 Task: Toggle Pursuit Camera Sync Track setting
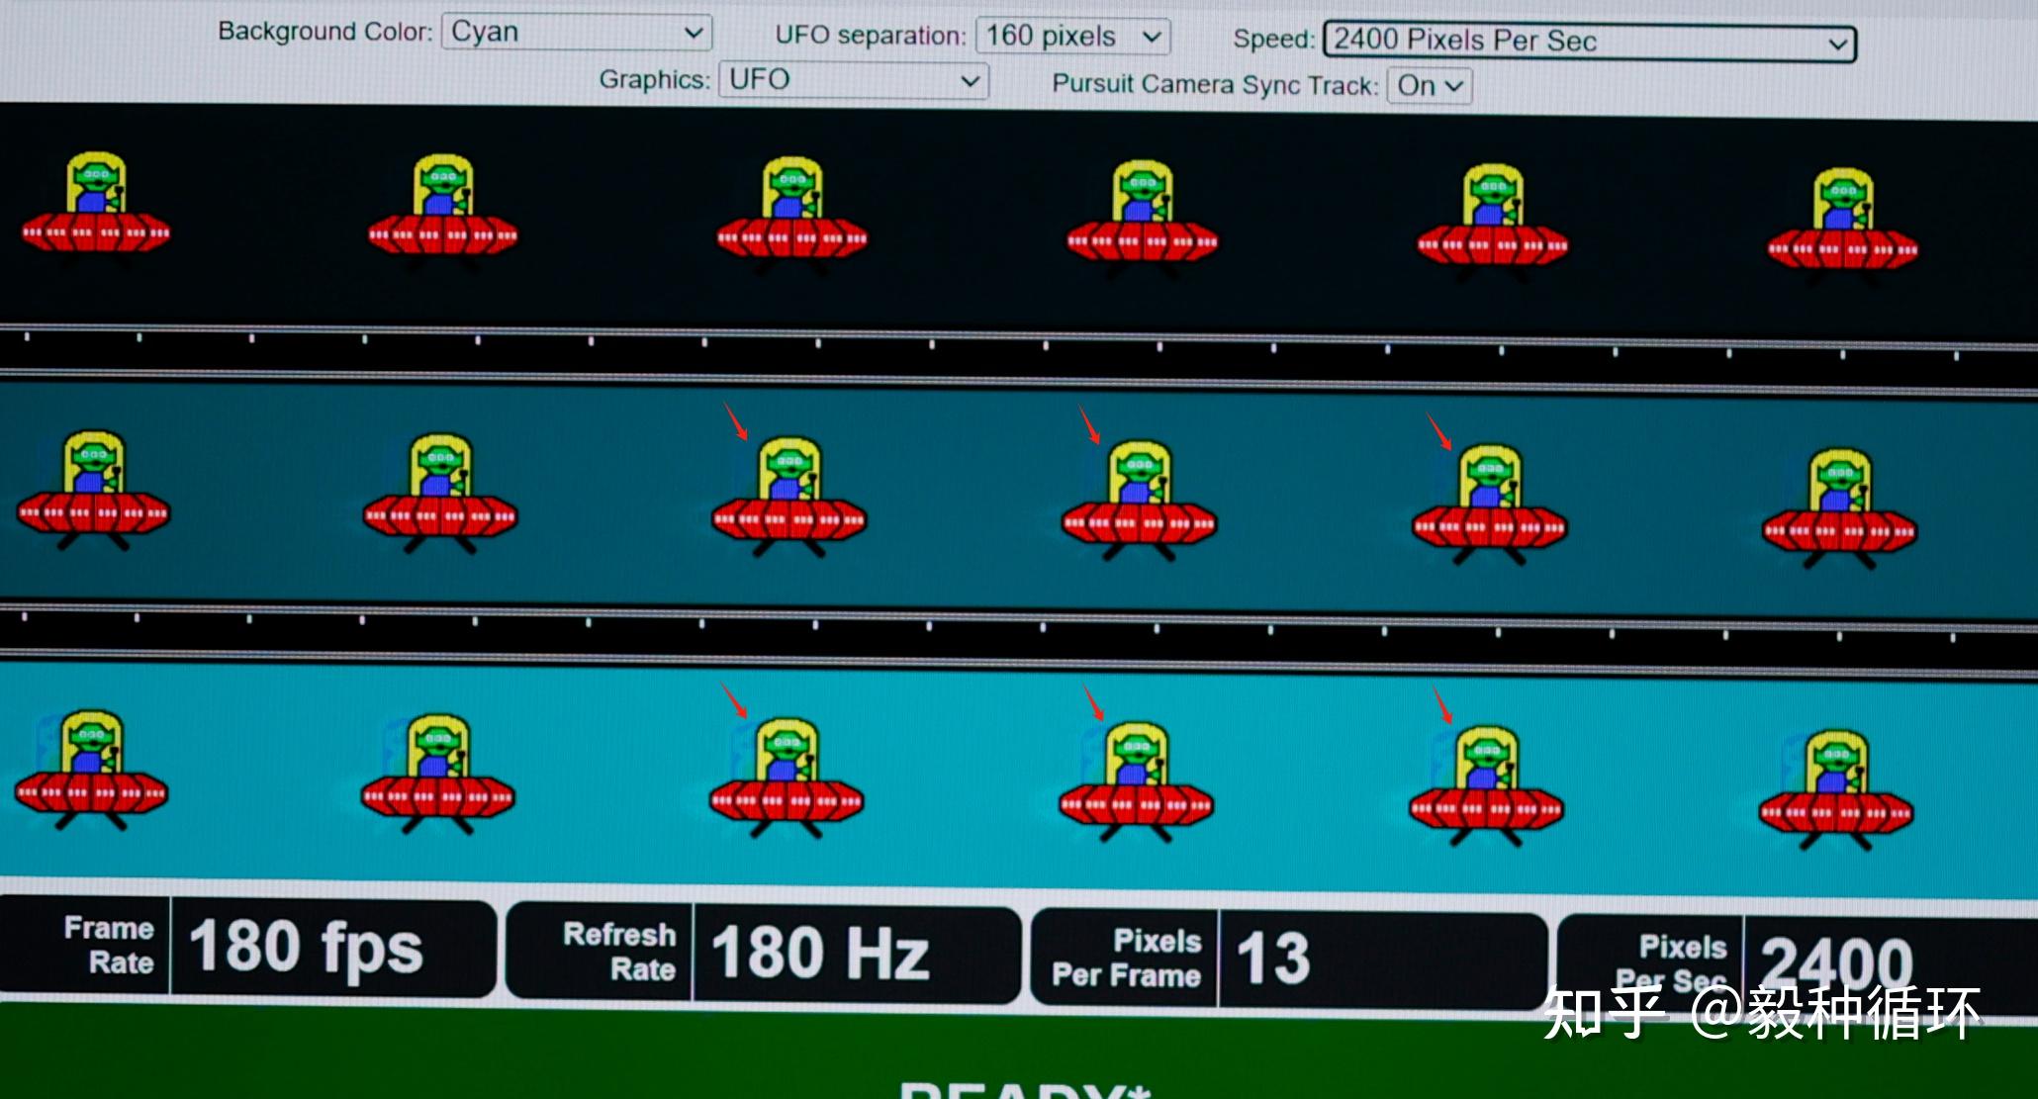click(1429, 86)
